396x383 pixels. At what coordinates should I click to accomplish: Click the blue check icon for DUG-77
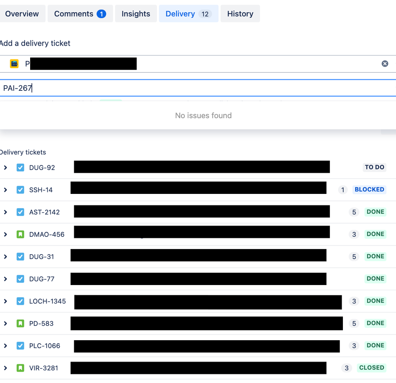[x=20, y=279]
